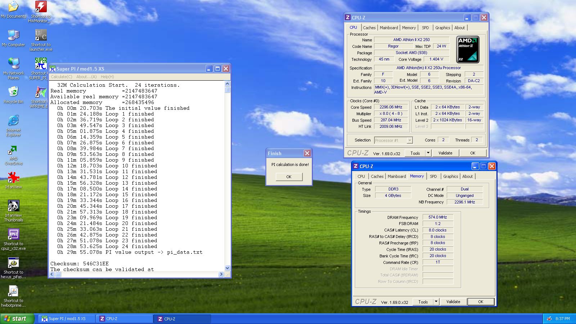Switch to the first CPU-Z taskbar button

pyautogui.click(x=125, y=319)
